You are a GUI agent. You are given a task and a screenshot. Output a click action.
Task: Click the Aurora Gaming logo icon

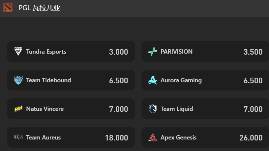point(153,80)
